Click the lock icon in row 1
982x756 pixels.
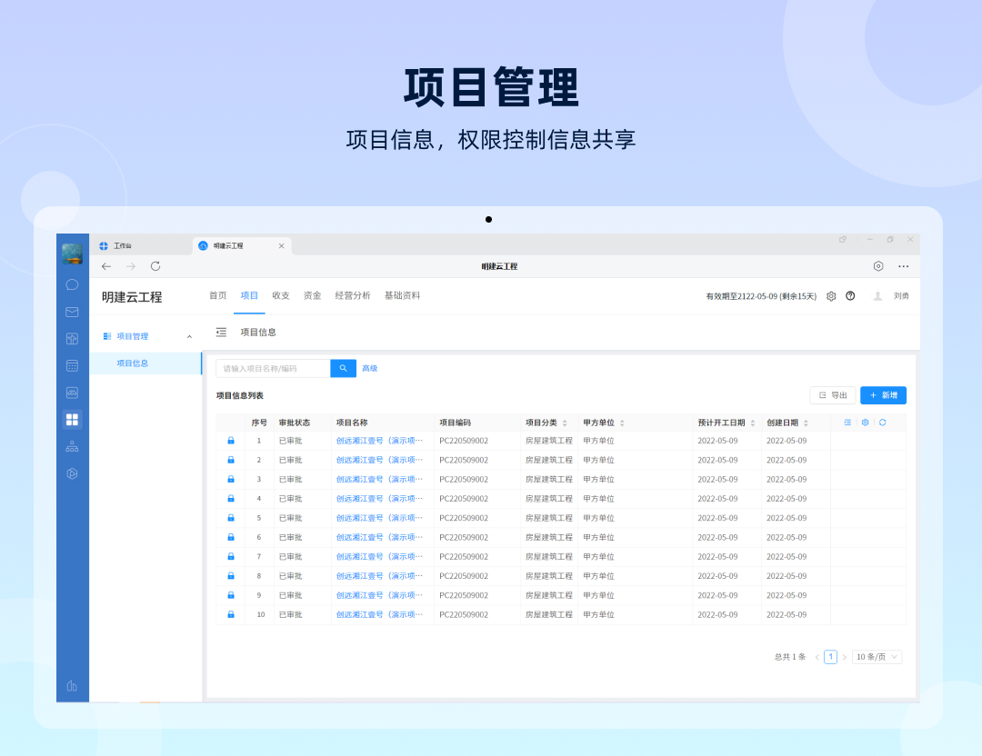pos(231,441)
